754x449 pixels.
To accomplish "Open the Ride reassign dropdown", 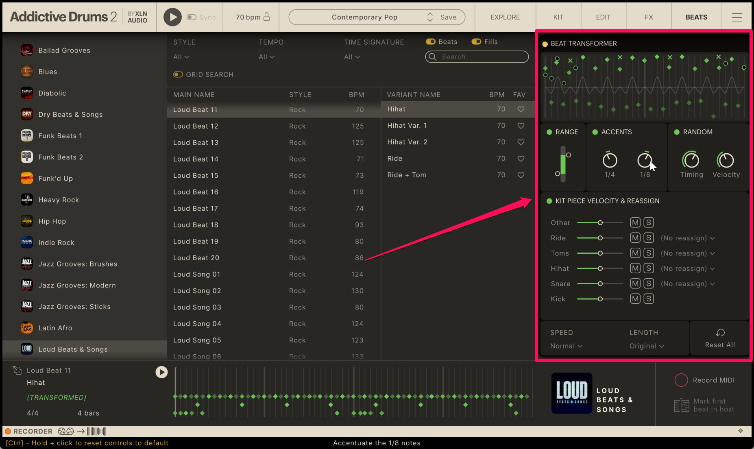I will point(688,238).
